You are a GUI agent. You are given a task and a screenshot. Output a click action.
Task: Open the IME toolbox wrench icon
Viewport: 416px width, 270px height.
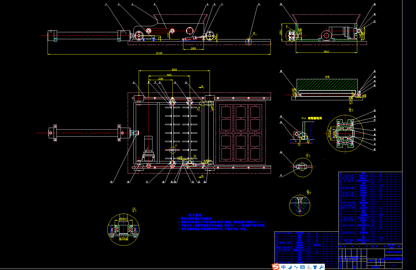321,267
